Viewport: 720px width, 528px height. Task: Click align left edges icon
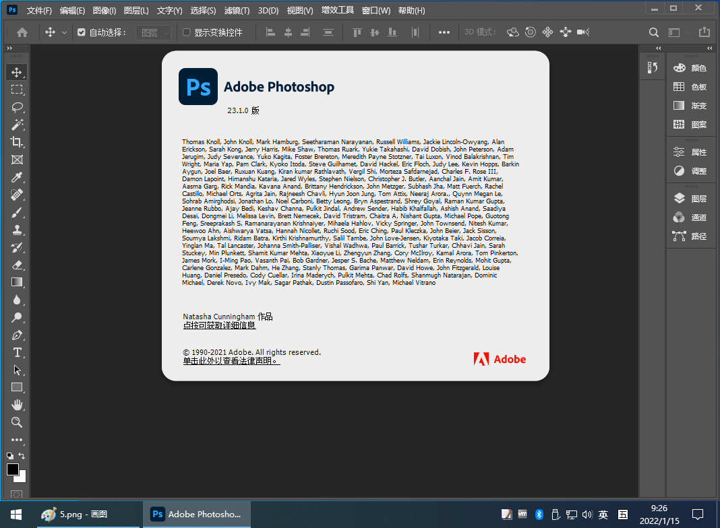(x=270, y=32)
